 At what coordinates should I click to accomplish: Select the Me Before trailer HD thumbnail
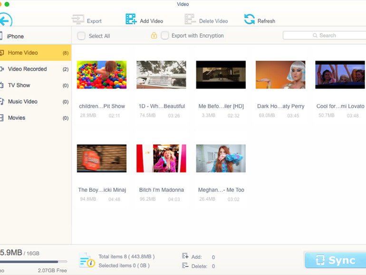pyautogui.click(x=221, y=75)
